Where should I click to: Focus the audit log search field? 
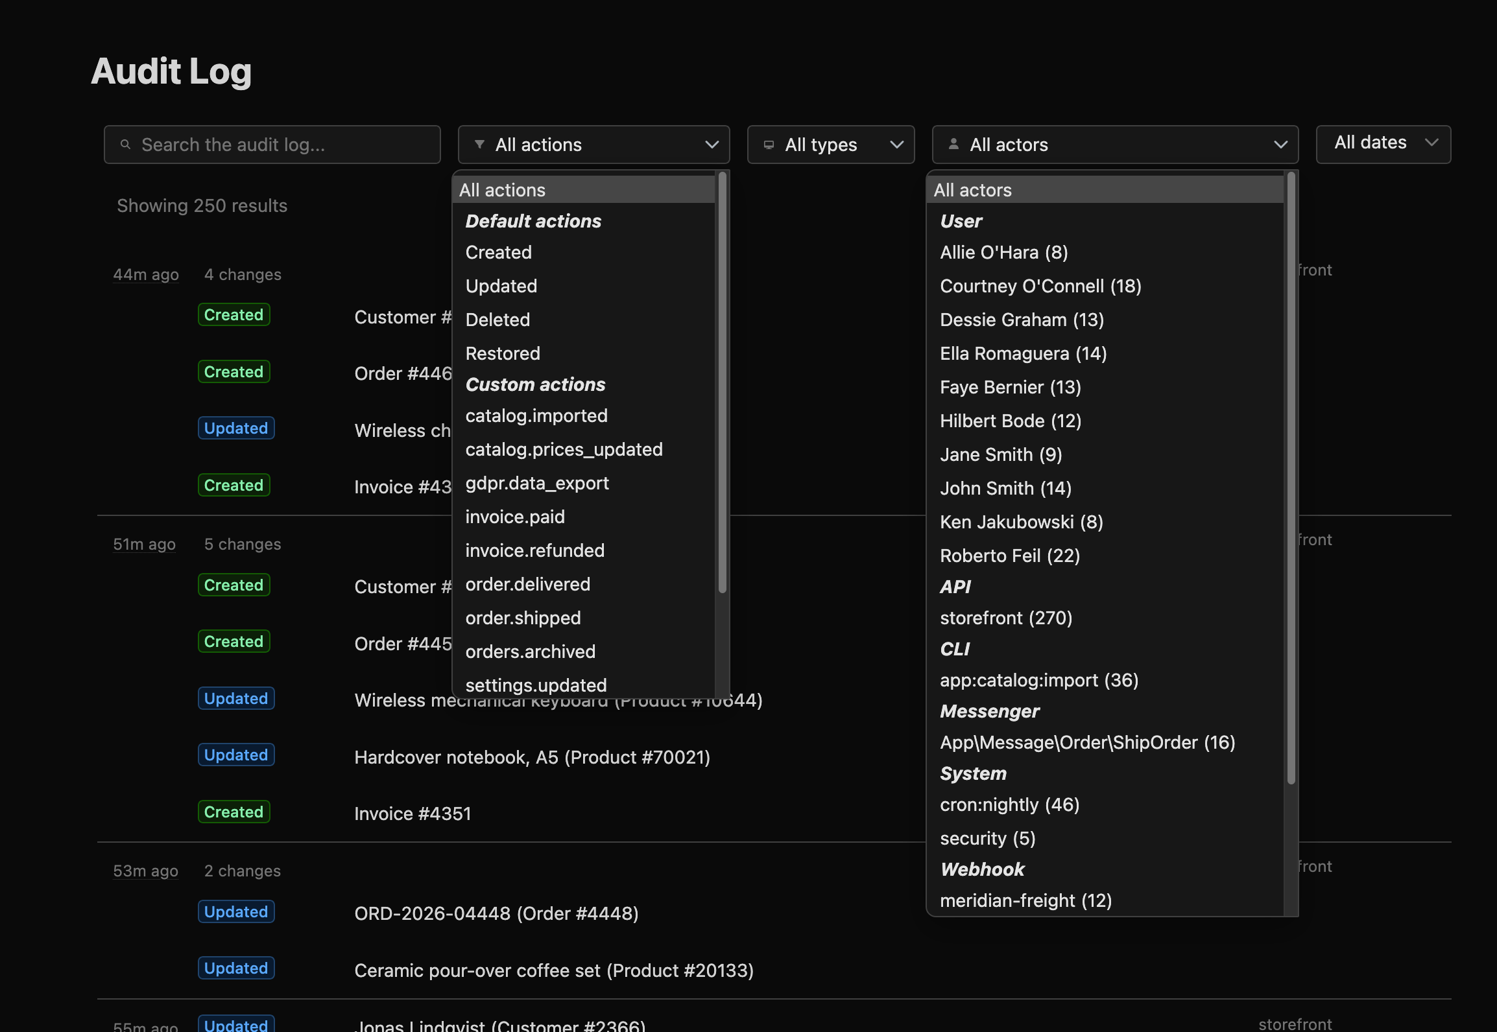point(272,145)
